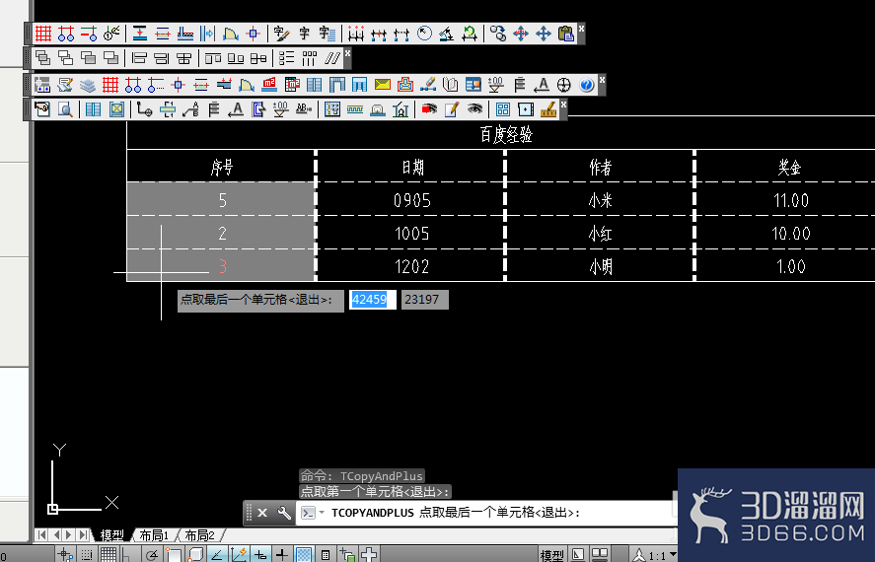Click the pointing hand select icon
This screenshot has height=562, width=875.
(42, 109)
